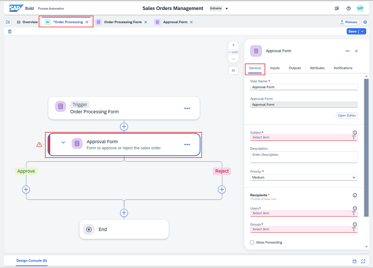The image size is (373, 268).
Task: Close the Order Processing Form tab
Action: click(x=146, y=22)
